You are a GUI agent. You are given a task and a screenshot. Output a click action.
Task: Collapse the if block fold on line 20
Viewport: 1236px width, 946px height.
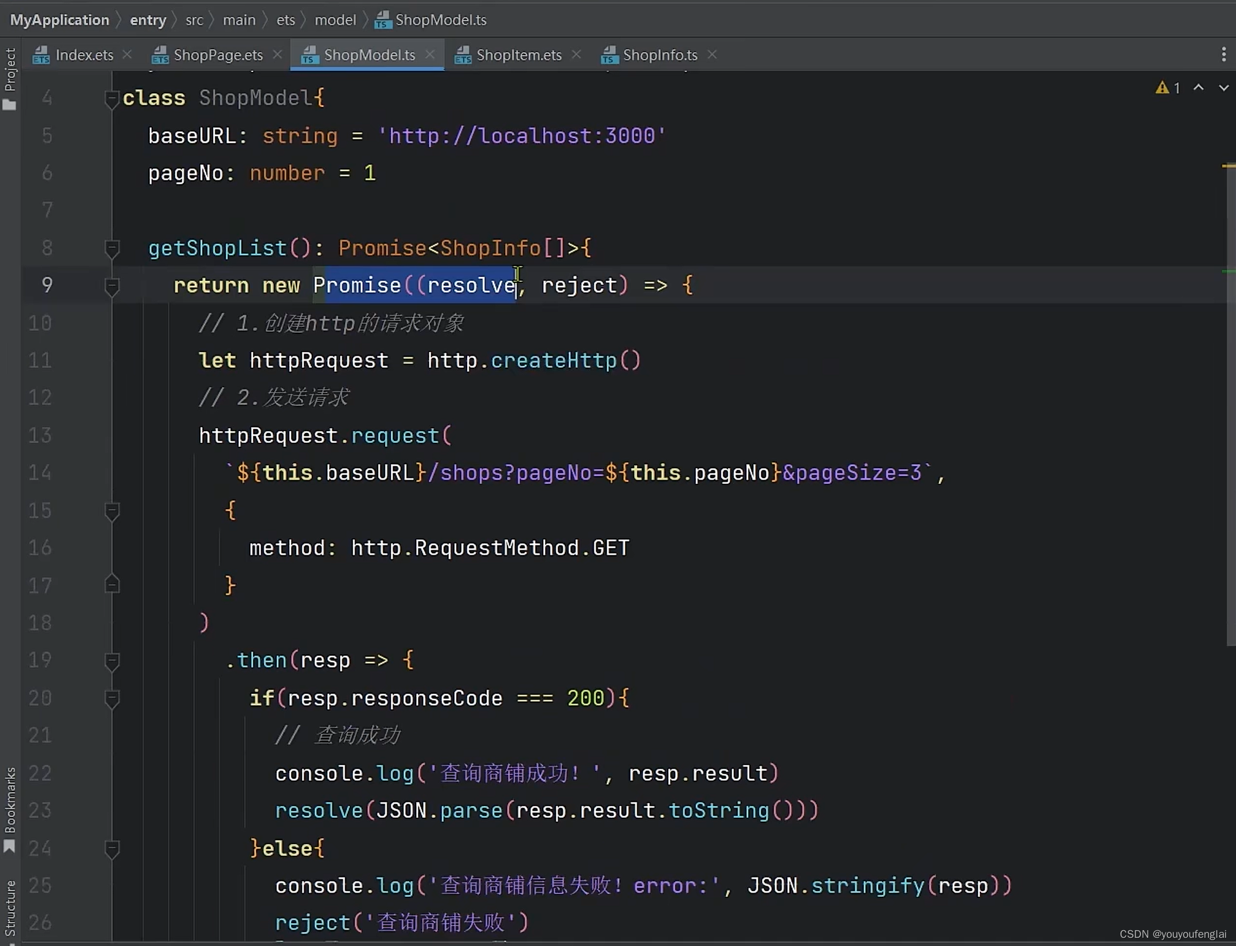click(112, 698)
